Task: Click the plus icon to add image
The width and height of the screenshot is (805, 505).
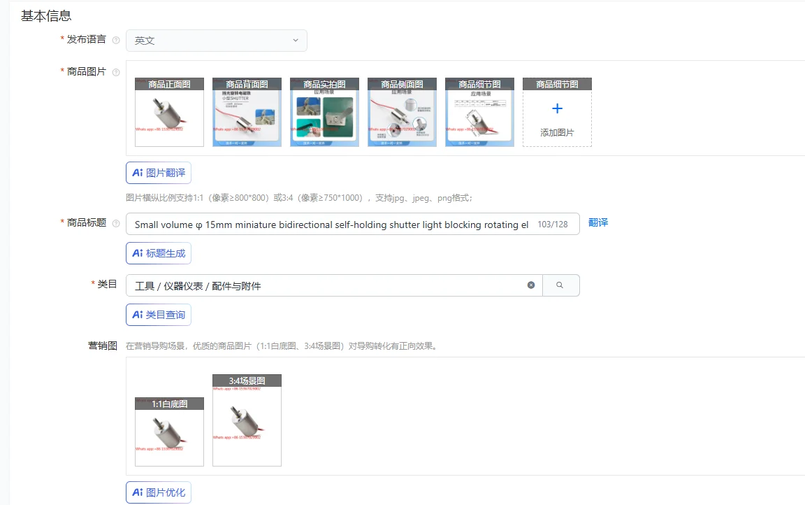Action: click(557, 108)
